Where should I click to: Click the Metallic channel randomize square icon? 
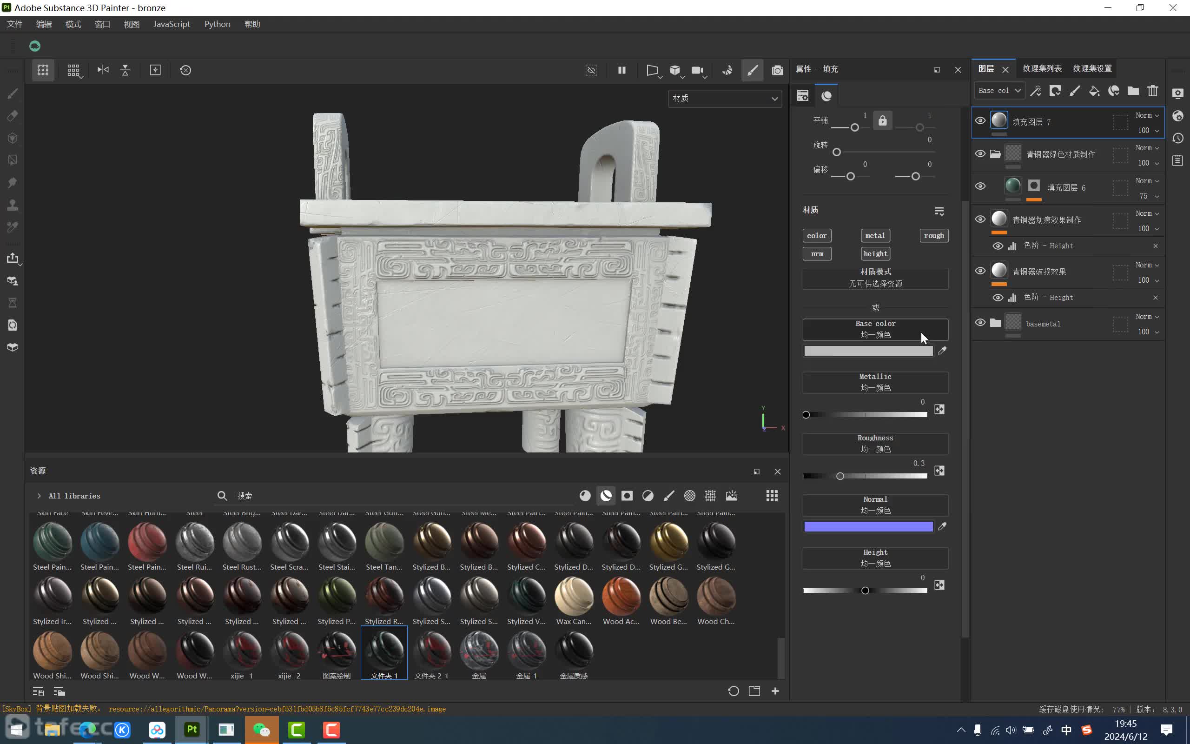click(x=939, y=409)
